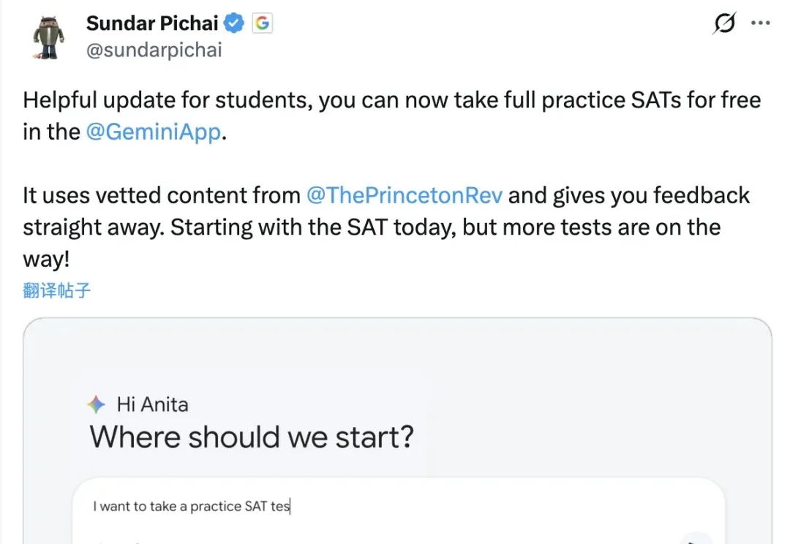The height and width of the screenshot is (544, 790).
Task: Translate the post via 翻译帖子 link
Action: (56, 290)
